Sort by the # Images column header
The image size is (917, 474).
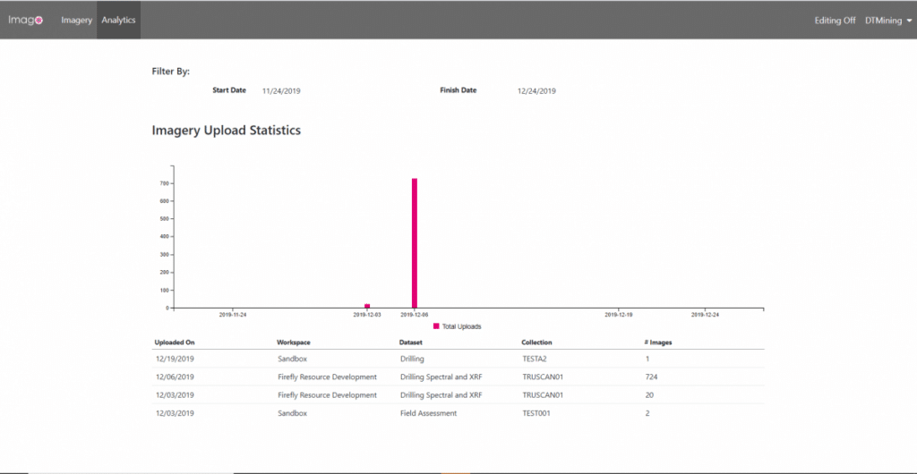(x=660, y=342)
